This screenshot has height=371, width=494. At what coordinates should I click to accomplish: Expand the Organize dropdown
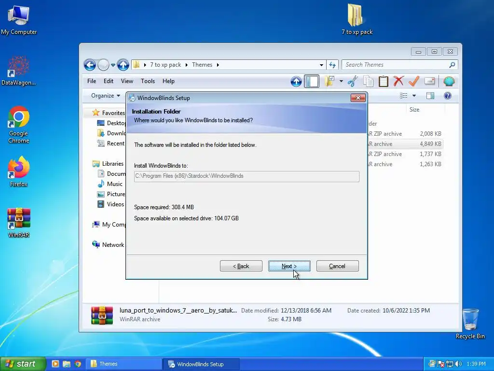106,96
